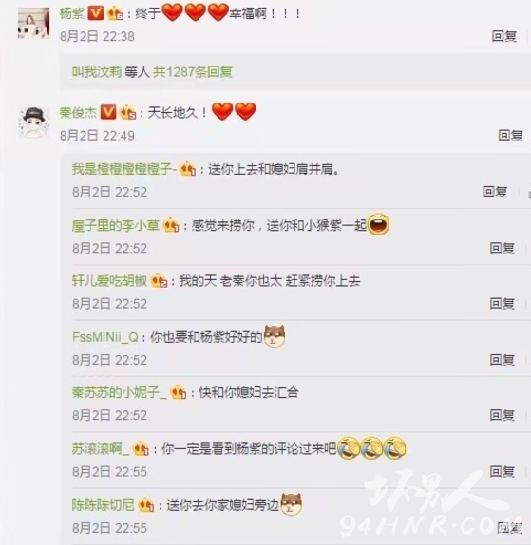Viewport: 531px width, 545px height.
Task: Reply to FssMiNii_Q's comment
Action: coord(503,360)
